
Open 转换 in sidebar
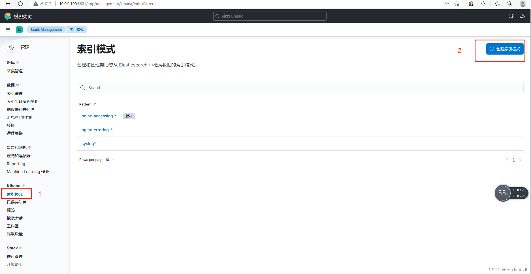pos(11,125)
